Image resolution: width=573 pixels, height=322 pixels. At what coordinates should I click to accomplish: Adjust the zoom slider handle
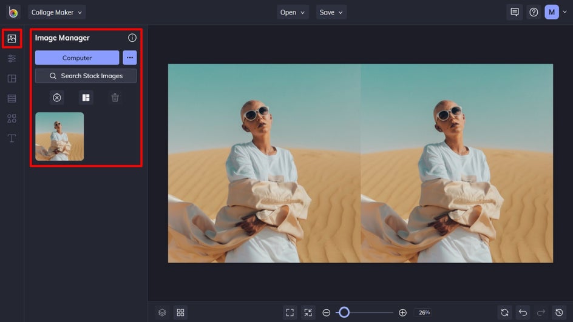click(x=344, y=312)
